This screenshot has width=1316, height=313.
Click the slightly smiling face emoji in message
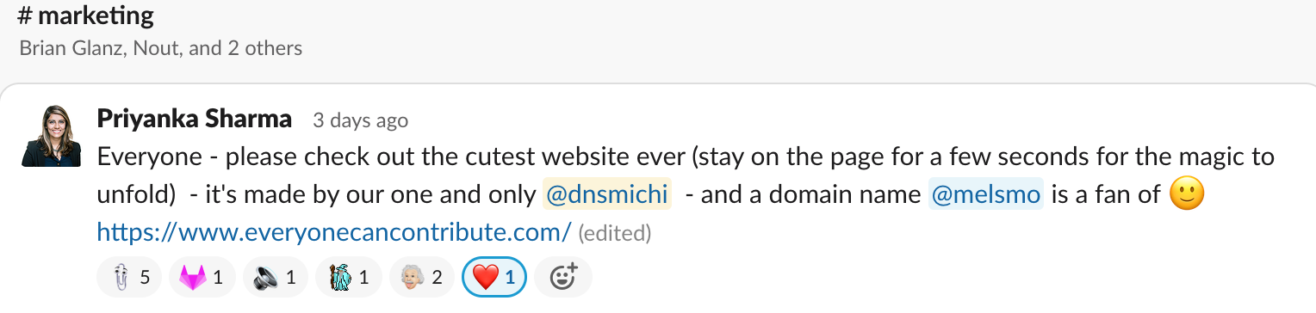pos(1186,195)
